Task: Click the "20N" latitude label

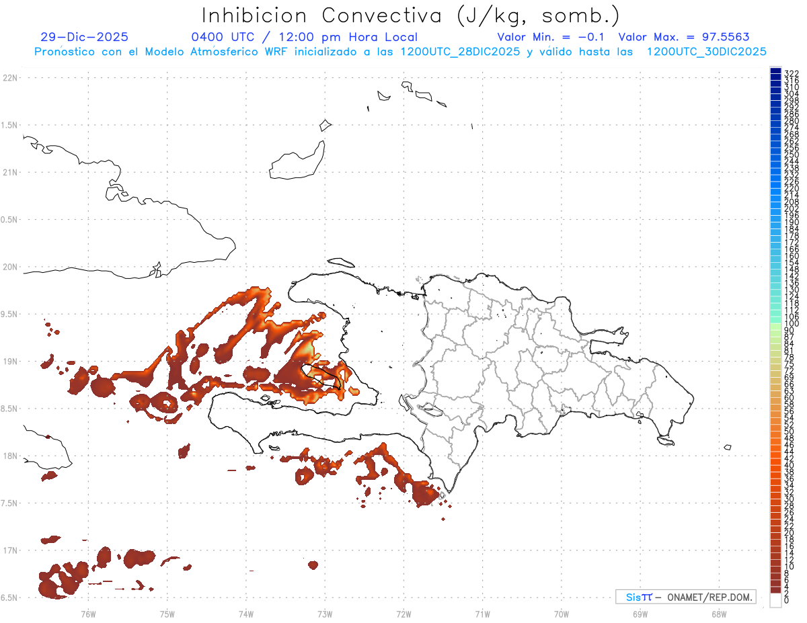Action: [9, 267]
